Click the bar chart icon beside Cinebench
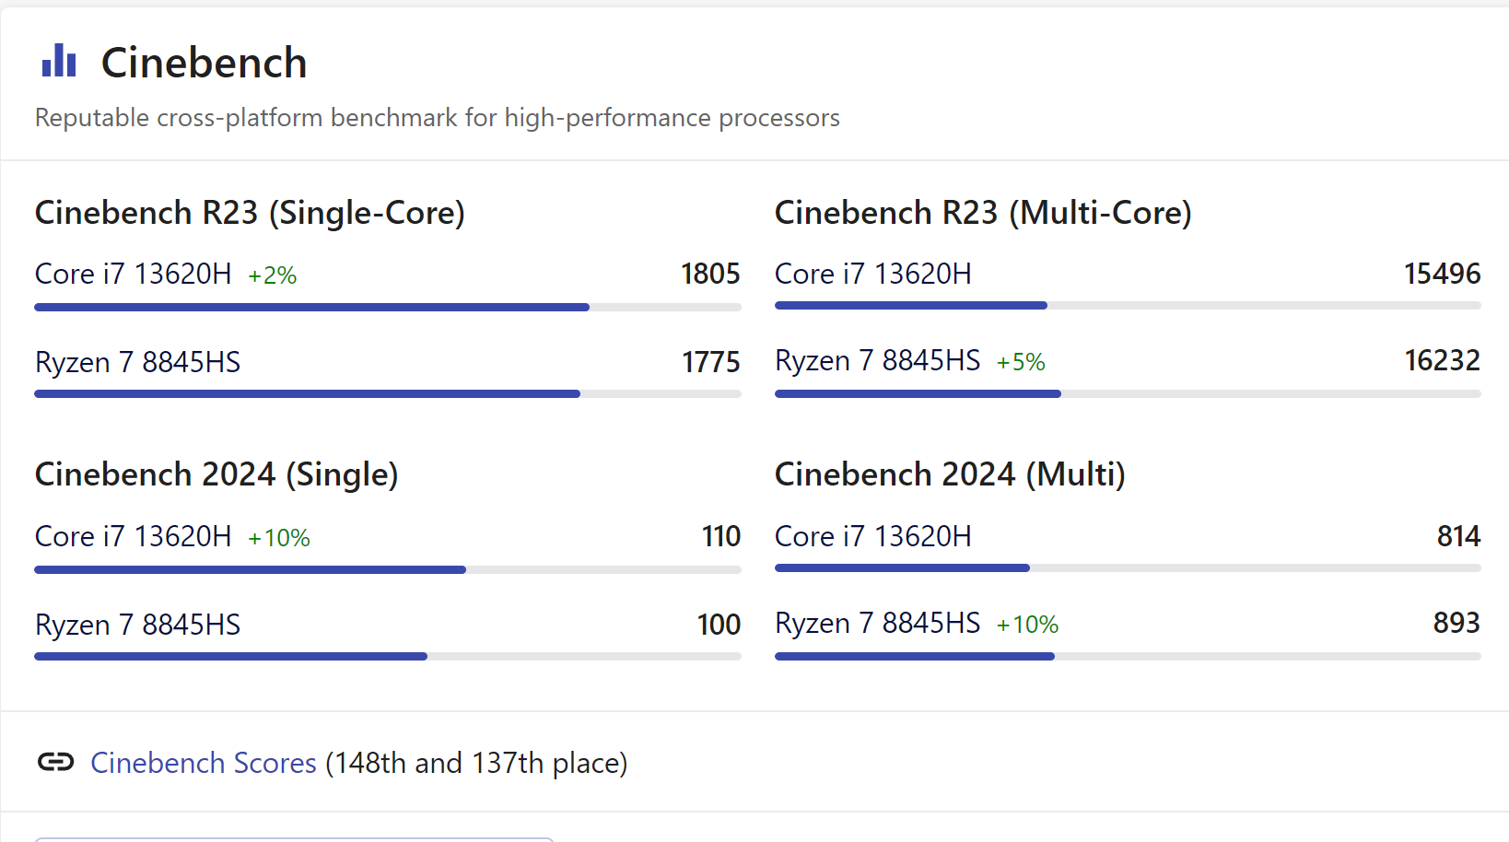The image size is (1509, 842). coord(59,61)
